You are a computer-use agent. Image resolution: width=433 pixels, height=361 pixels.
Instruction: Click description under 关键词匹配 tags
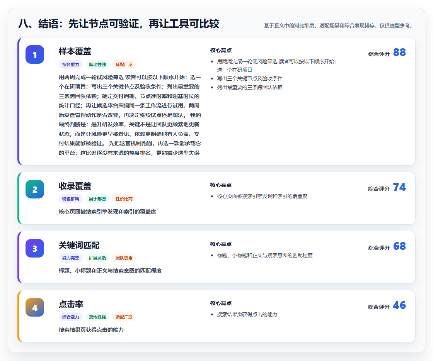coord(110,271)
